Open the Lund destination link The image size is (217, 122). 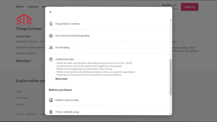19,91
